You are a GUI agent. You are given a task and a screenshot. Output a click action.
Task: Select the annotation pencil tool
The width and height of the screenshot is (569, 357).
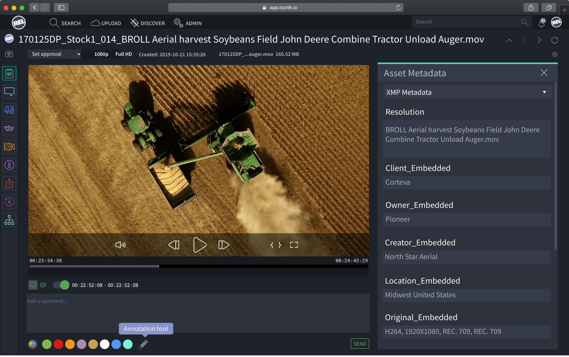[143, 344]
